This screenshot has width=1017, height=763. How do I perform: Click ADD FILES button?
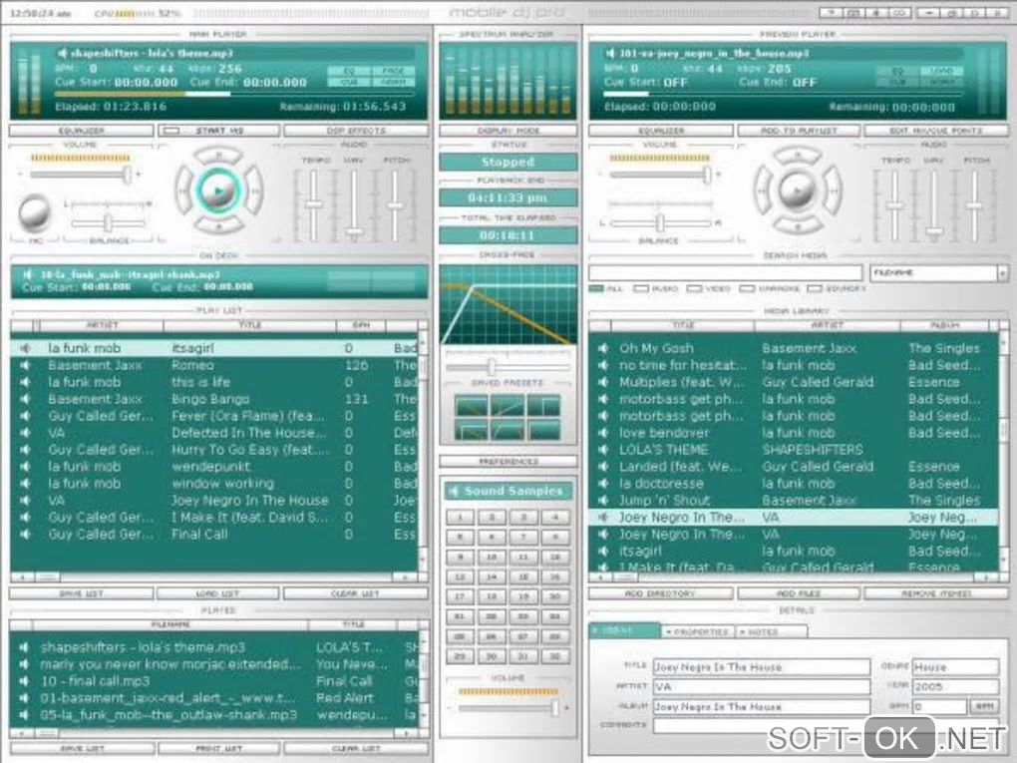(799, 593)
